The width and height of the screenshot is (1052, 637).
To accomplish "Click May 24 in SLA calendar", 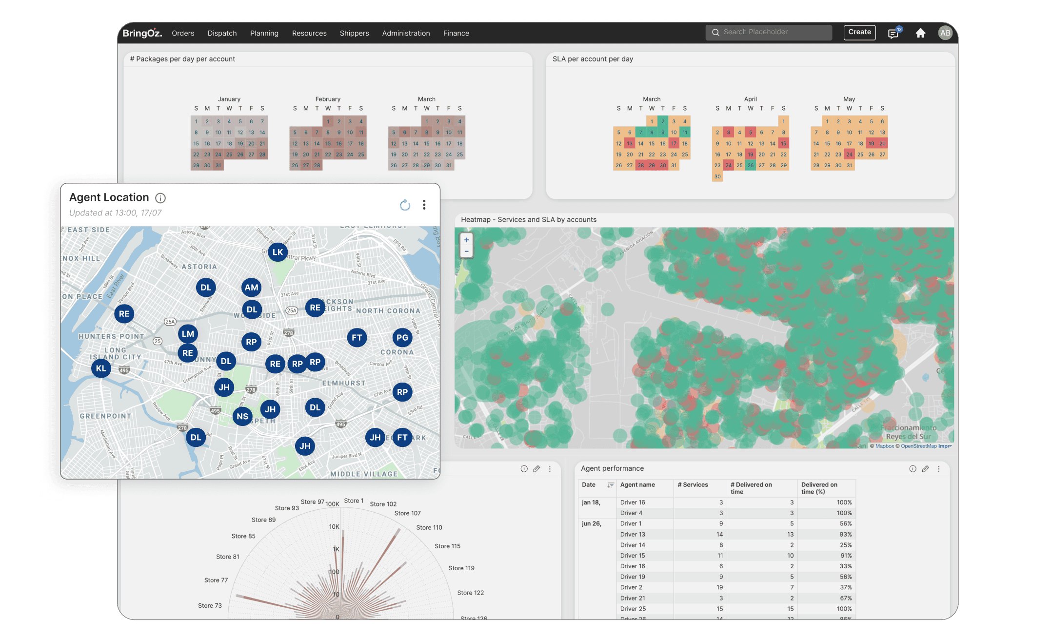I will (849, 154).
